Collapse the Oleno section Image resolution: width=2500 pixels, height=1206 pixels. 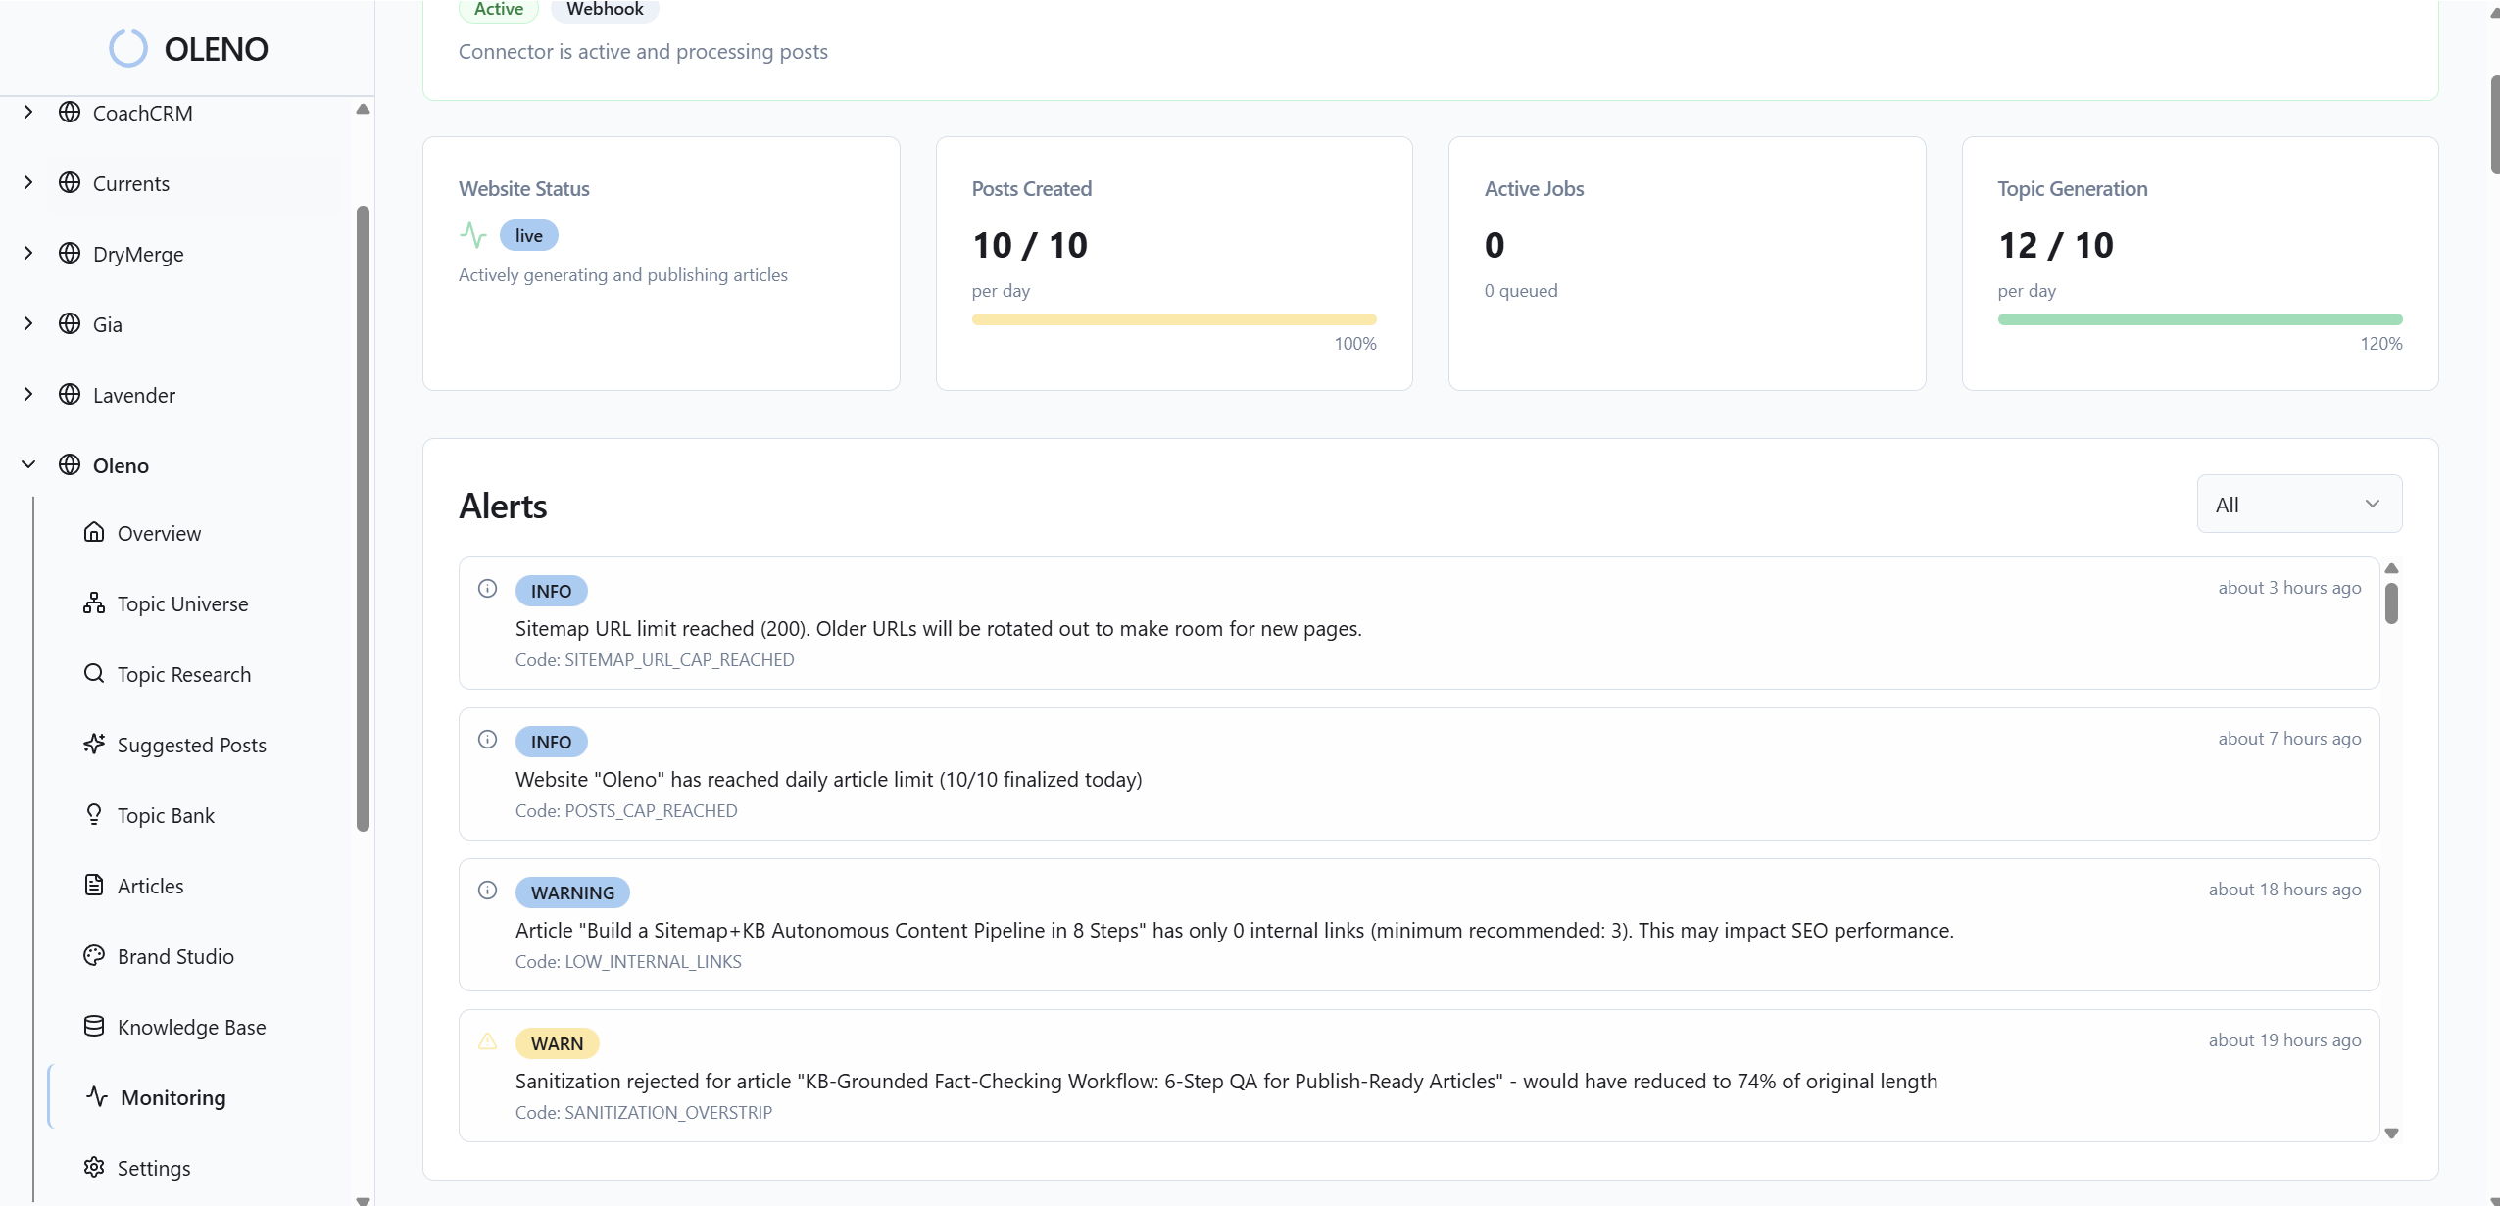pos(27,464)
